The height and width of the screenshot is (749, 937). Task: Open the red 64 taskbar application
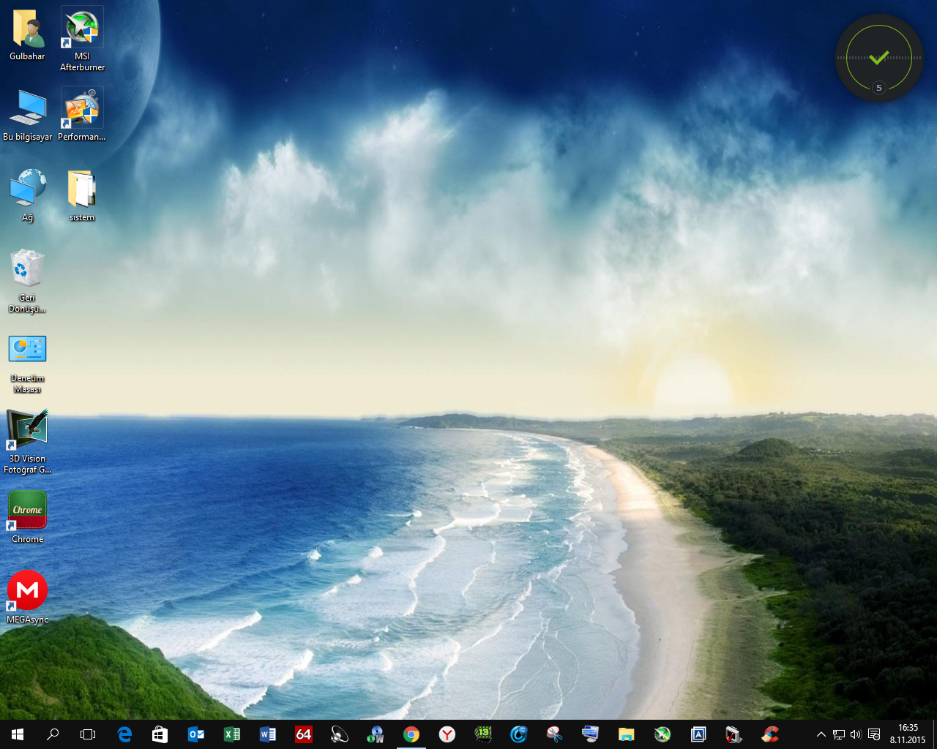click(x=304, y=734)
